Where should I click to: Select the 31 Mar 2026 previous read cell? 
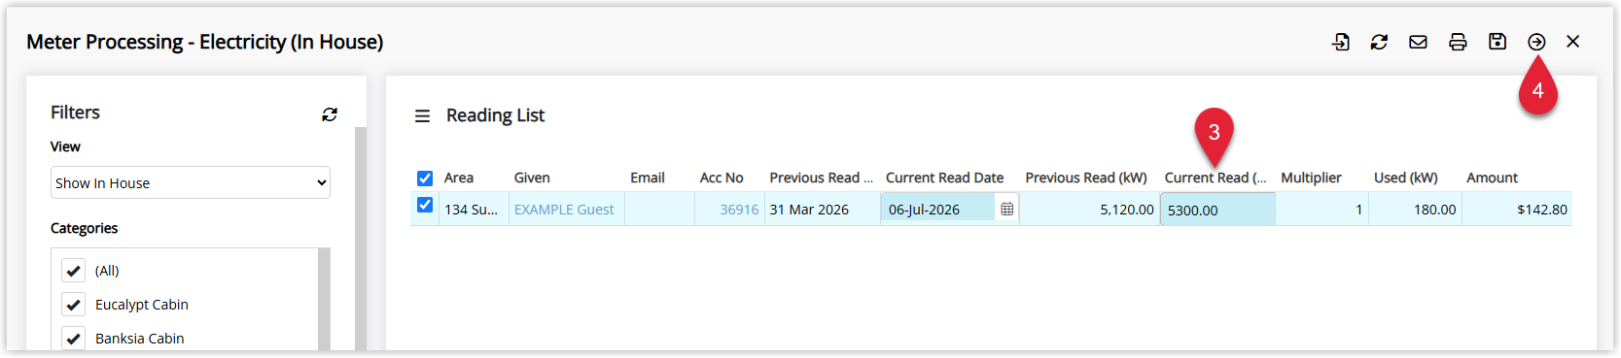coord(823,210)
